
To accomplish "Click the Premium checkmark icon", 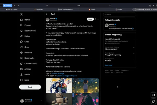I will (x=21, y=53).
